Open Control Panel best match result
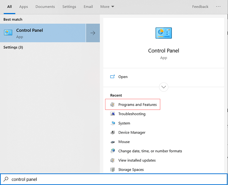 tap(43, 33)
